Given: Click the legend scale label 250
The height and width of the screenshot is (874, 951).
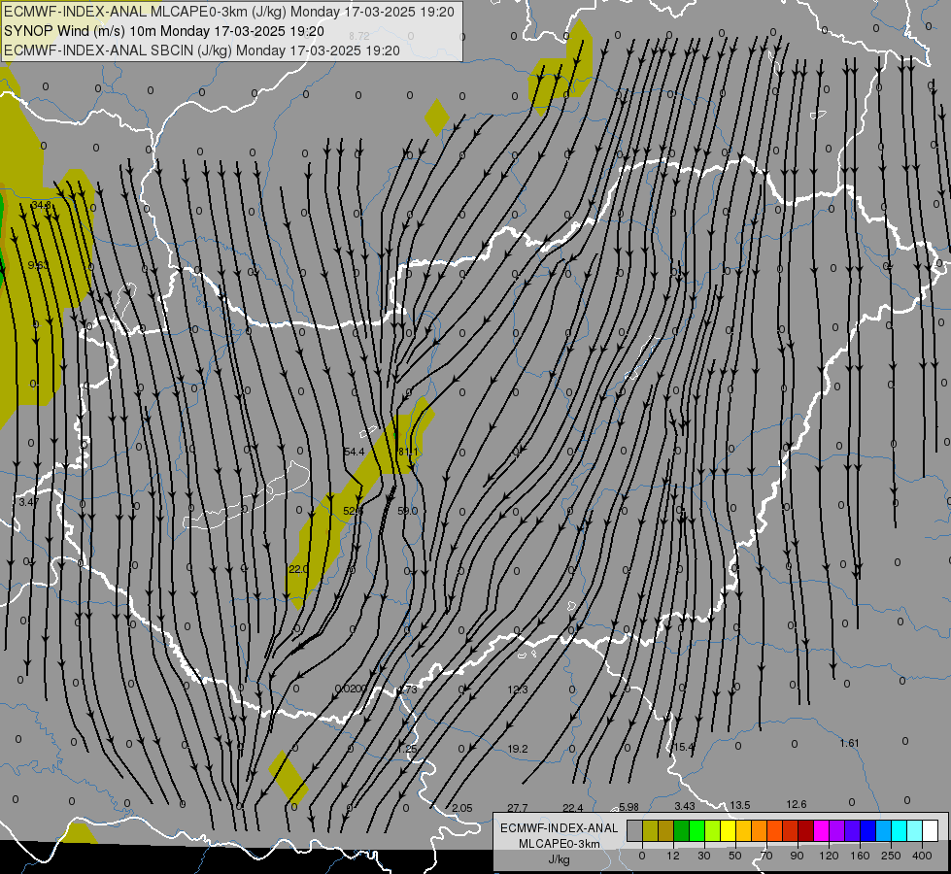Looking at the screenshot, I should click(x=891, y=856).
